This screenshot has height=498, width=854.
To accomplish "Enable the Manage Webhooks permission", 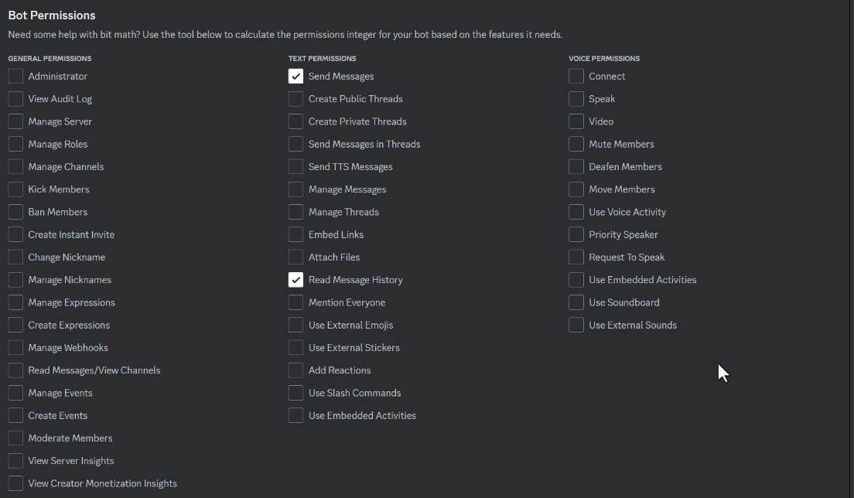I will point(15,347).
